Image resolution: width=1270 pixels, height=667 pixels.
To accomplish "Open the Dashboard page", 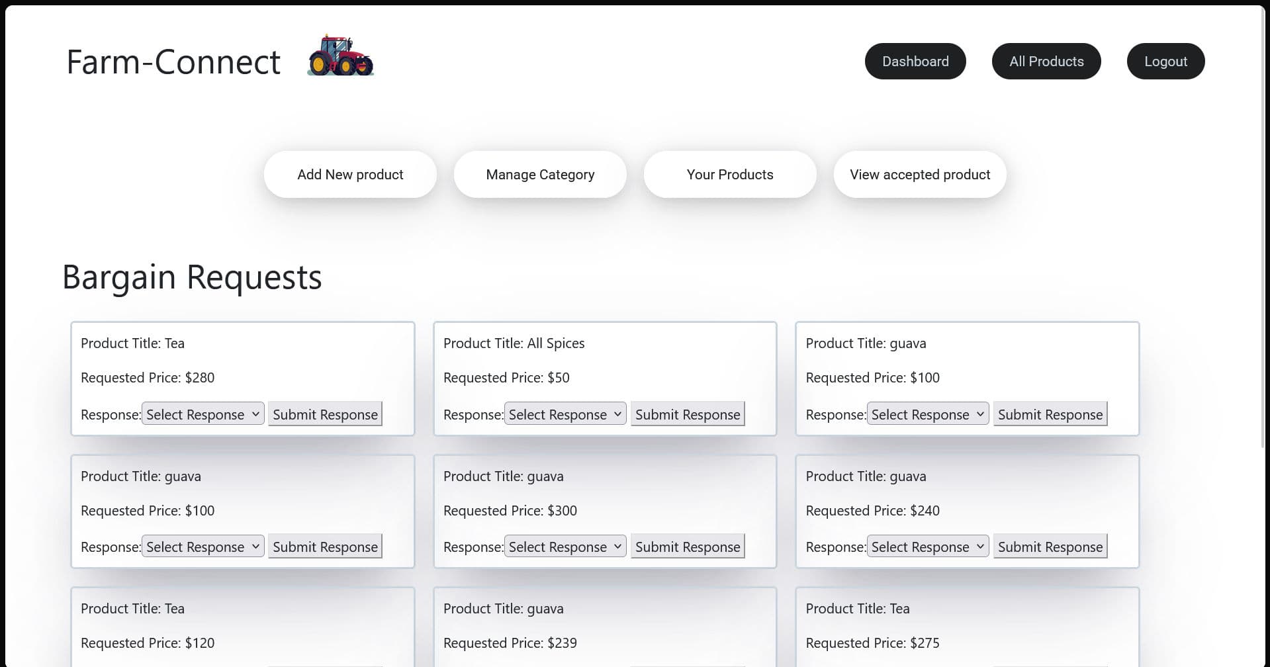I will click(915, 61).
